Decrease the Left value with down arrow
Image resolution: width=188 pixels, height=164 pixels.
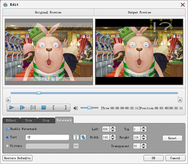[112, 130]
